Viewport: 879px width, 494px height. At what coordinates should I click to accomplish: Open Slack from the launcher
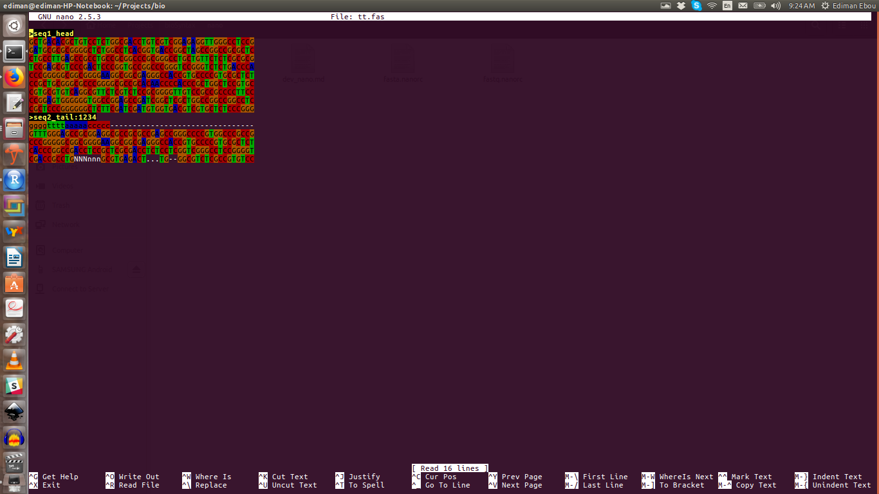click(x=14, y=386)
